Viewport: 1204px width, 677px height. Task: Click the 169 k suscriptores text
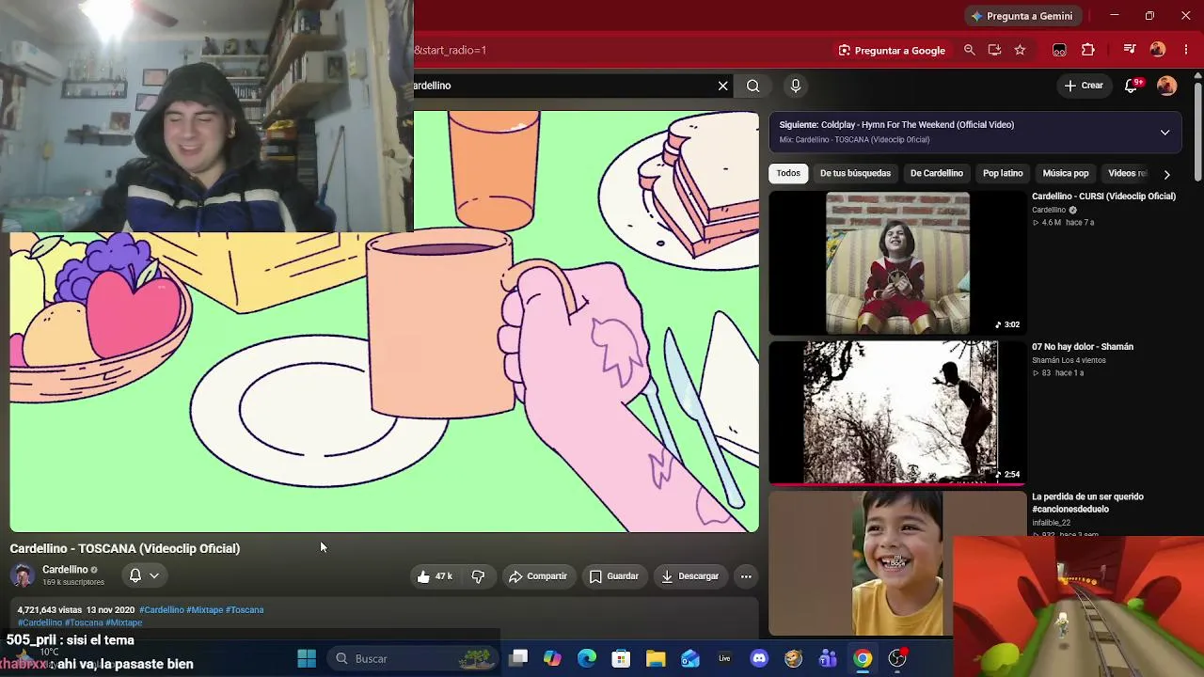pyautogui.click(x=73, y=583)
